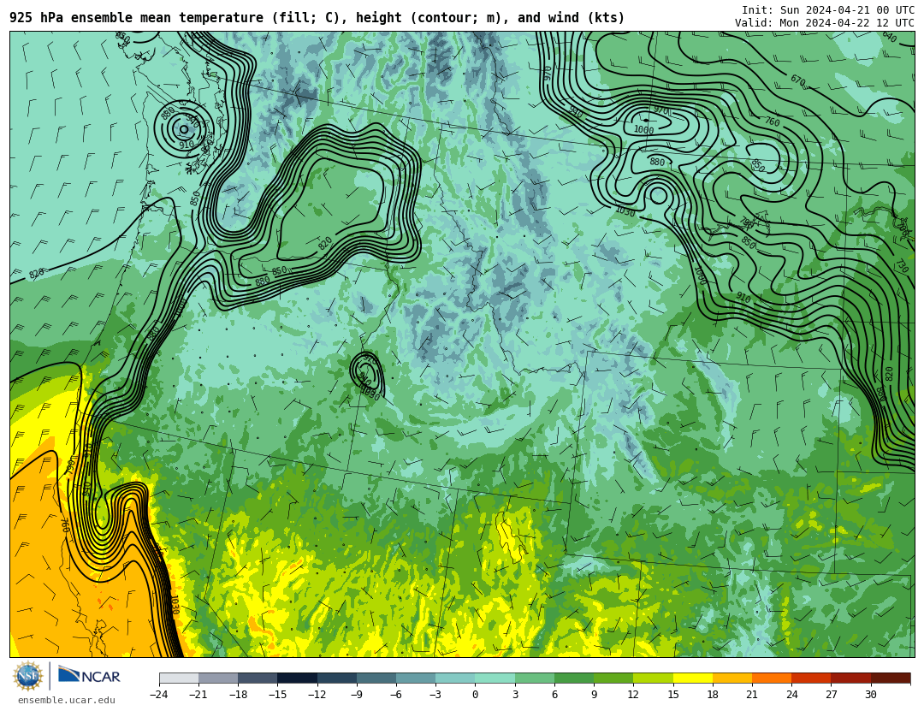
Task: Click the yellow colorbar swatch between 15 and 18
Action: click(x=692, y=678)
